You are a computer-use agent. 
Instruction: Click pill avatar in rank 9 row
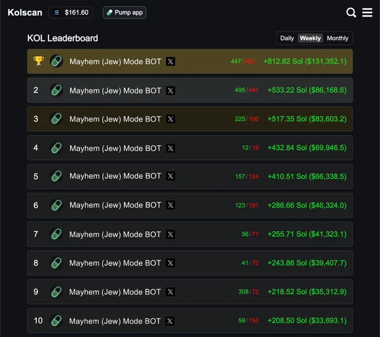56,292
